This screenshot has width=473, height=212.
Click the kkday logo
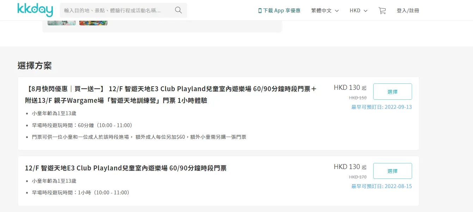click(x=35, y=10)
